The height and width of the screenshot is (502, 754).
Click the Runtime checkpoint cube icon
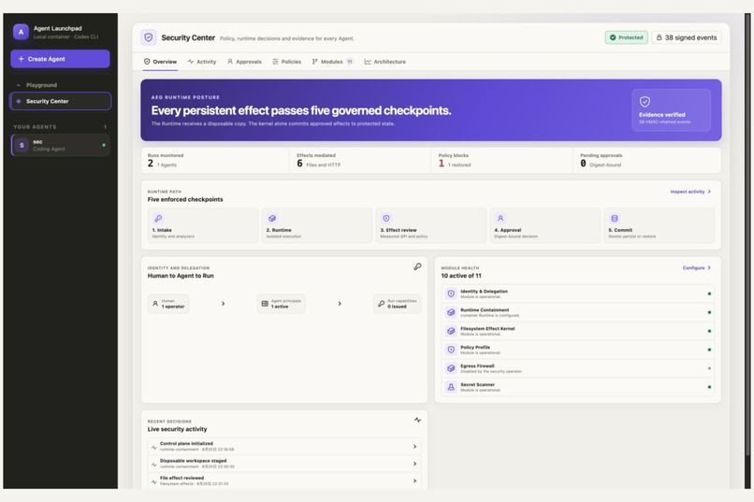(x=272, y=218)
